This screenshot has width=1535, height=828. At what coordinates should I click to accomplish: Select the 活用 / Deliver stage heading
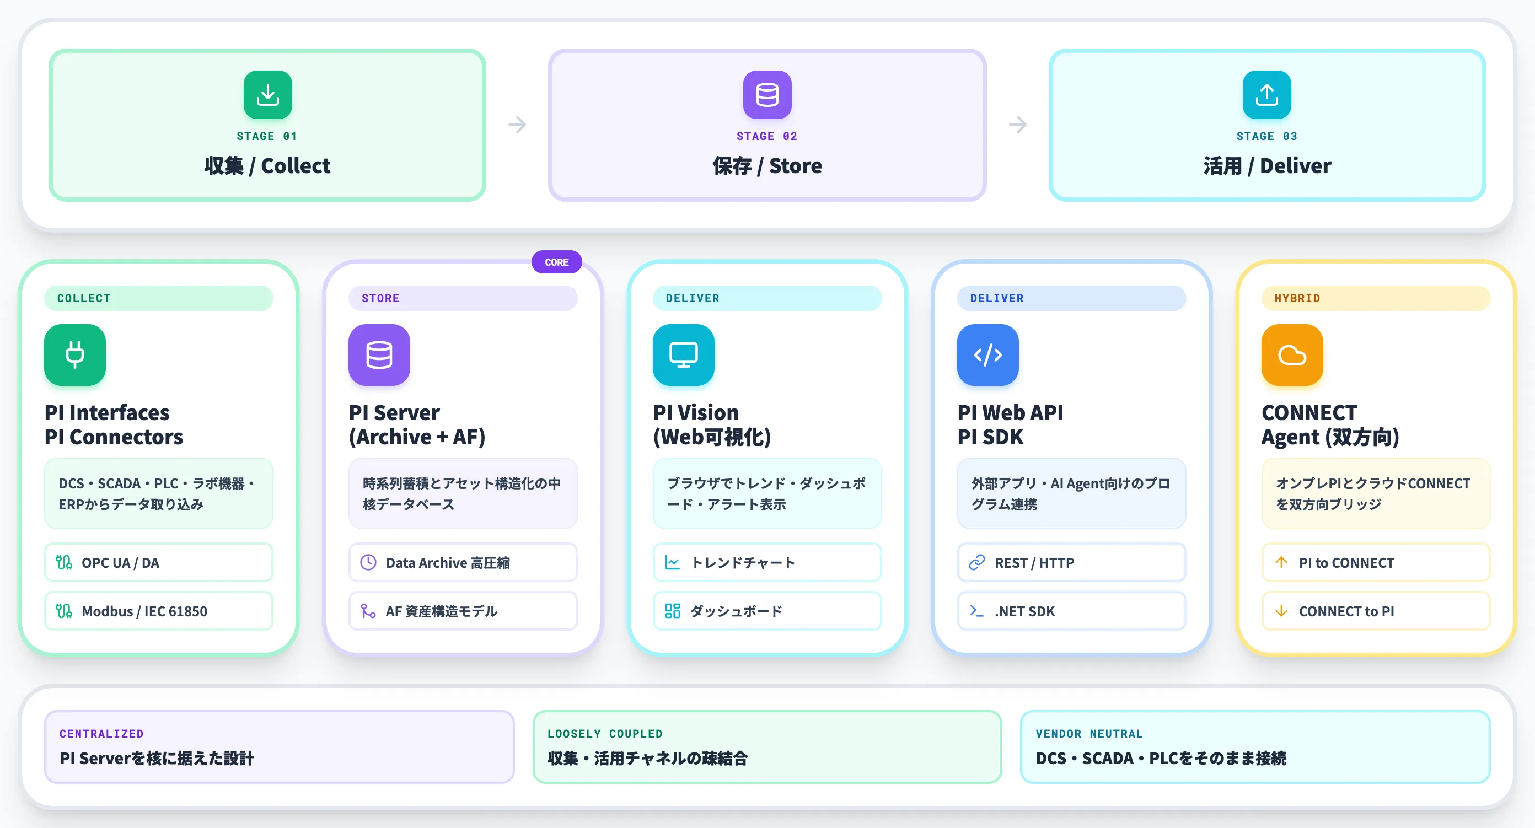(x=1267, y=165)
